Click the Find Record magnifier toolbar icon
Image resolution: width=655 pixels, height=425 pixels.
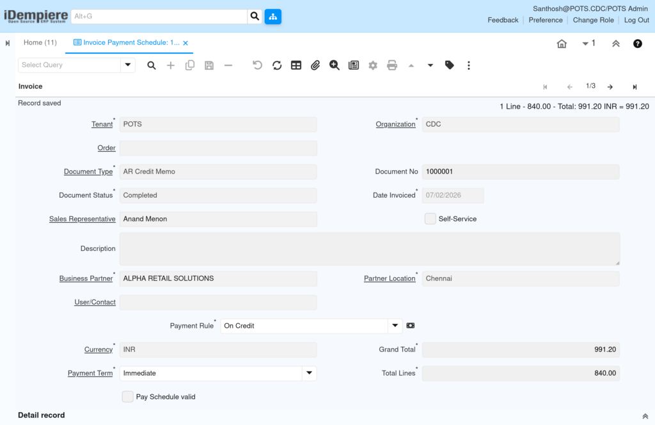(151, 65)
